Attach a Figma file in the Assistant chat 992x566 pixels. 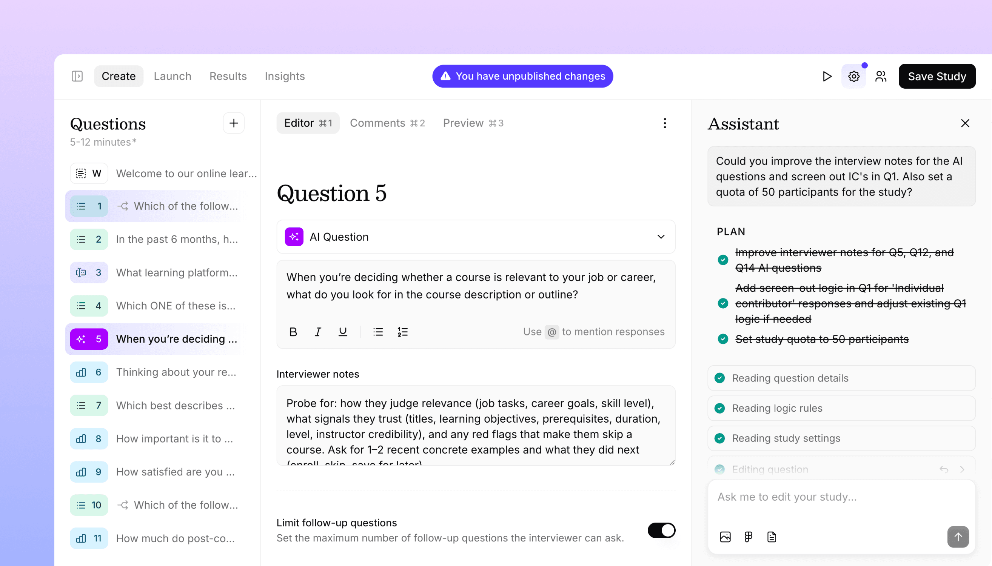[x=747, y=537]
